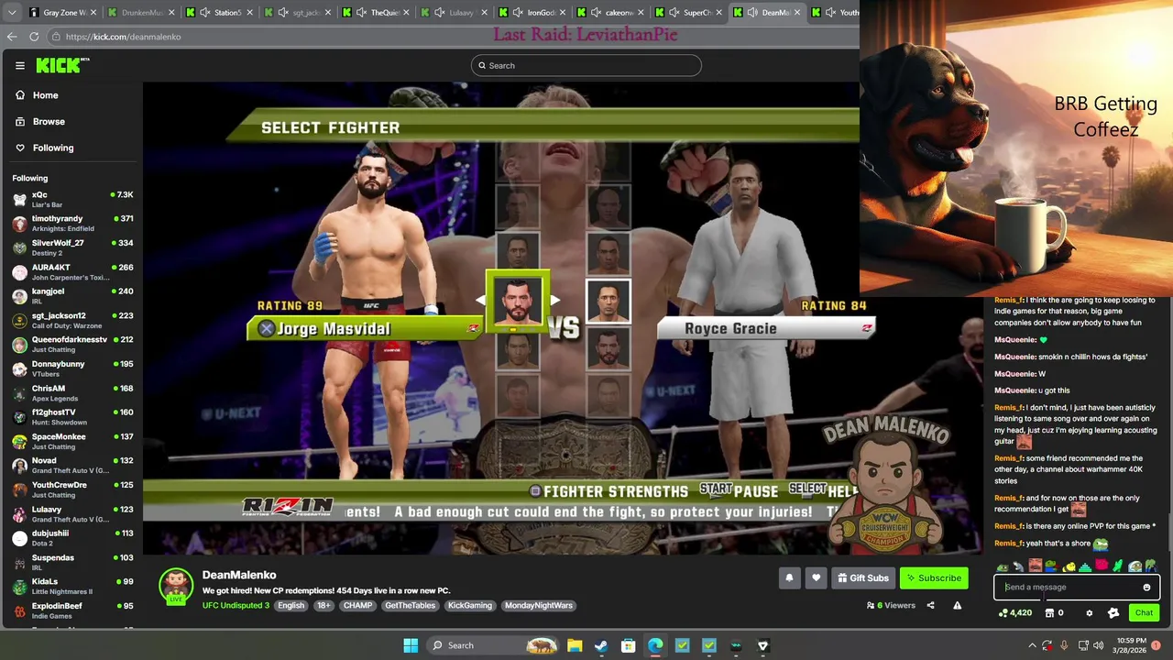Click the Gift Subs button
Screen dimensions: 1173x660
[862, 577]
